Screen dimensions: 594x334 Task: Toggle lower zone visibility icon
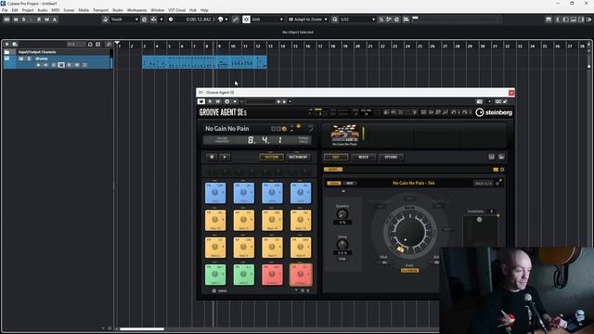click(574, 19)
